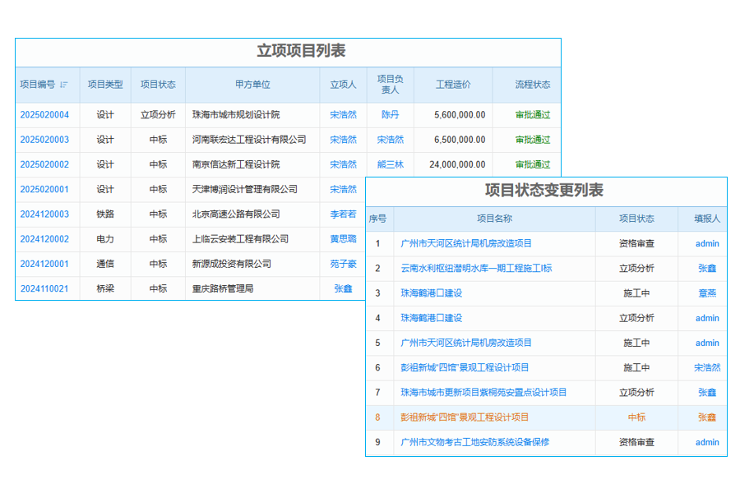Click 陈丹 in the 项目负责人 column
This screenshot has height=493, width=740.
click(x=389, y=115)
